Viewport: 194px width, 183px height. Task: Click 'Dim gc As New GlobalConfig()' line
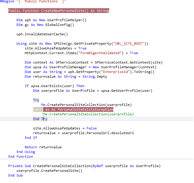coord(45,25)
